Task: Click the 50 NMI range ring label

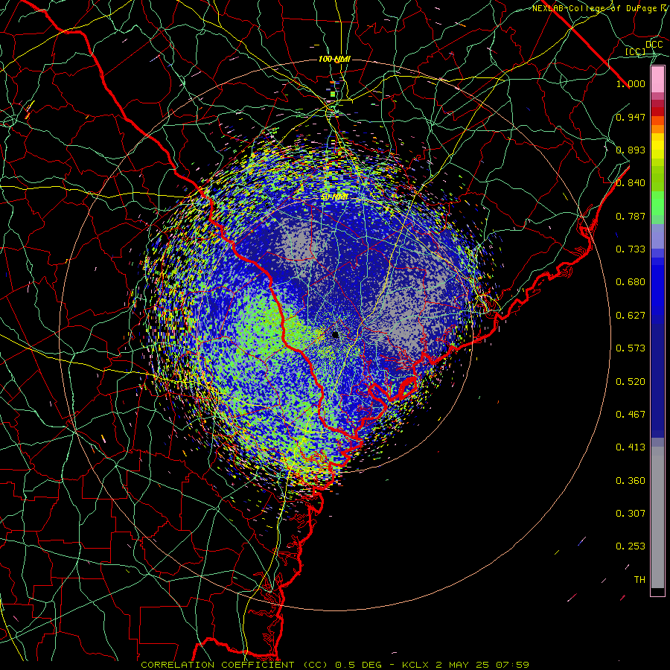Action: 334,197
